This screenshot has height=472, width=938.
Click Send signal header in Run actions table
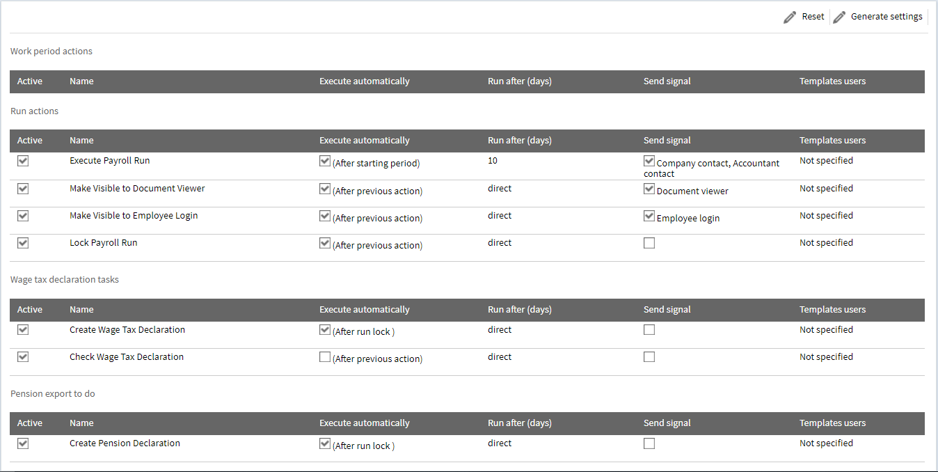point(667,141)
